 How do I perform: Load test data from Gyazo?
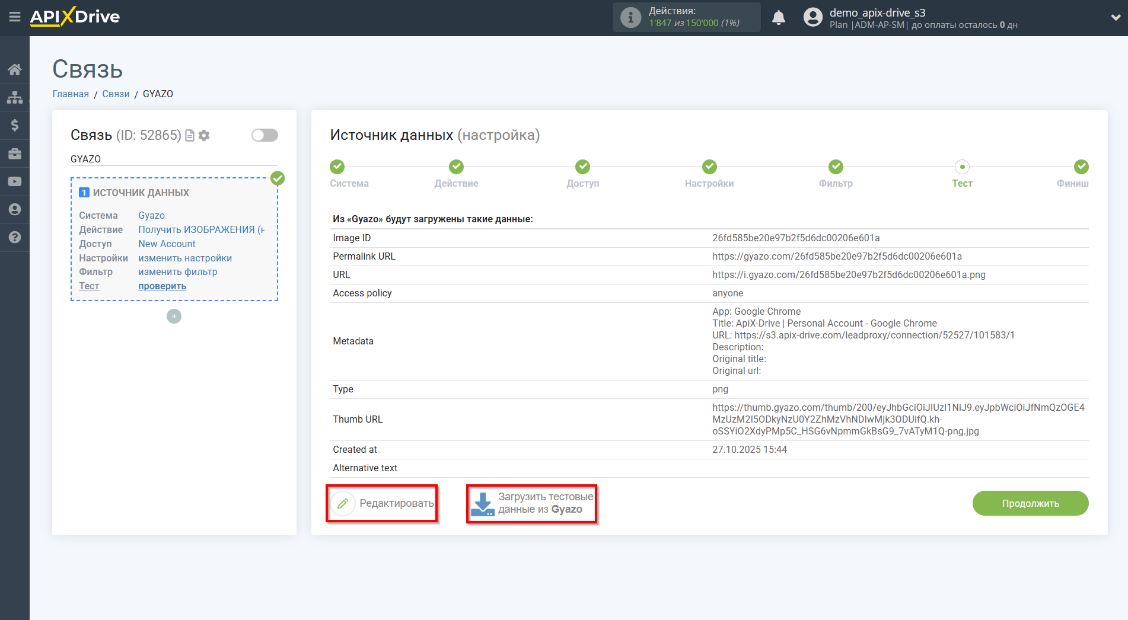(x=532, y=503)
